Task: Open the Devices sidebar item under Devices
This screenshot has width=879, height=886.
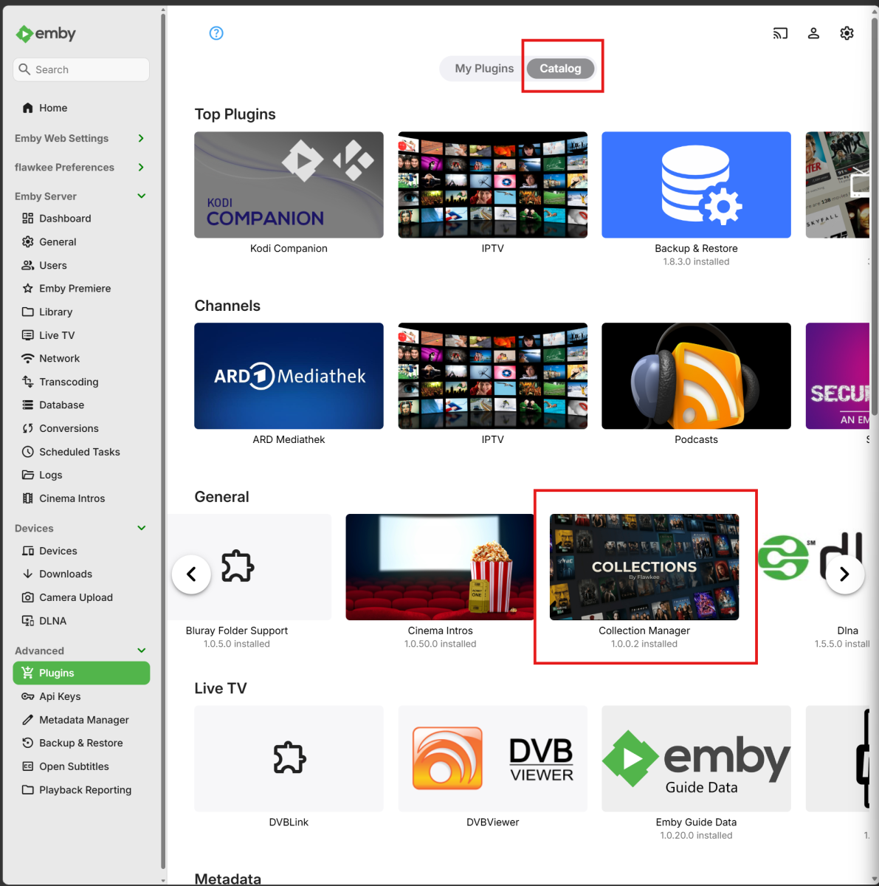Action: coord(81,551)
